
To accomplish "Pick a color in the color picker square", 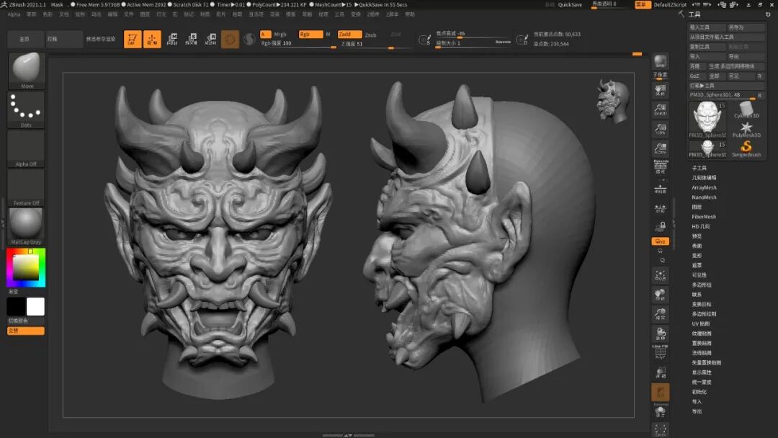I will click(x=26, y=267).
